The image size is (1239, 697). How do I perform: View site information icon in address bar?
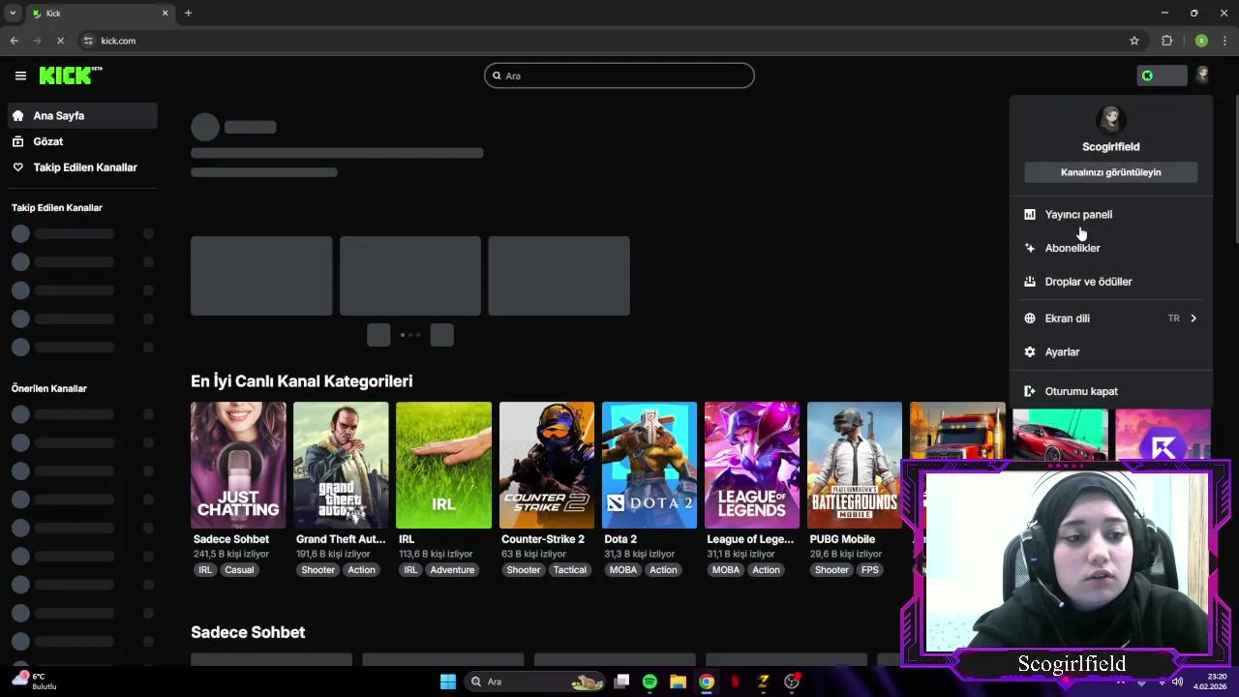tap(88, 41)
